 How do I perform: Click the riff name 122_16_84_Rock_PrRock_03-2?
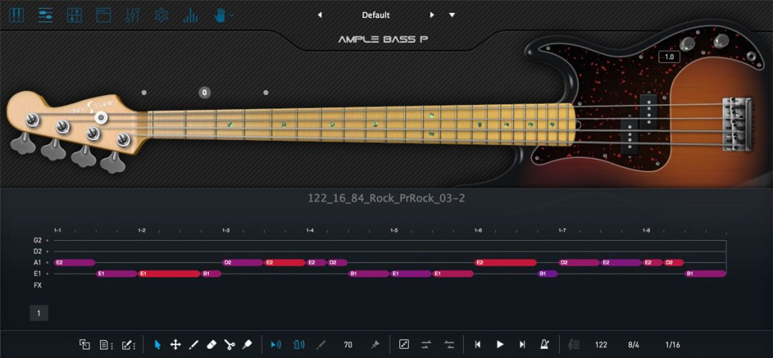(386, 199)
